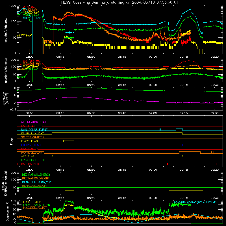Click 08:30 tick under the top keV panel
This screenshot has width=226, height=226.
coord(91,57)
